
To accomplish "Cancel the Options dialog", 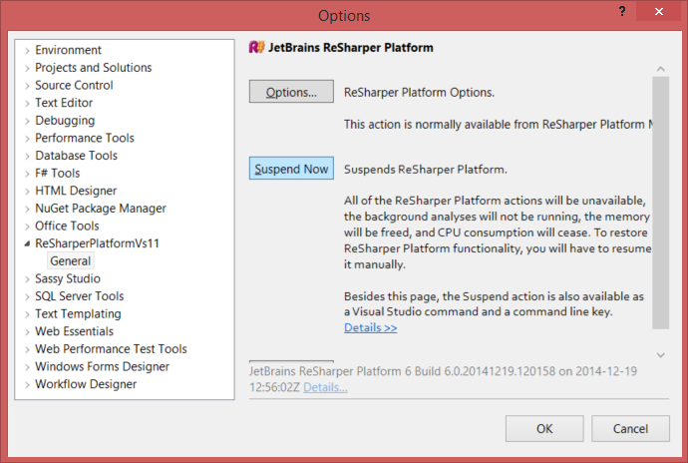I will [x=630, y=429].
